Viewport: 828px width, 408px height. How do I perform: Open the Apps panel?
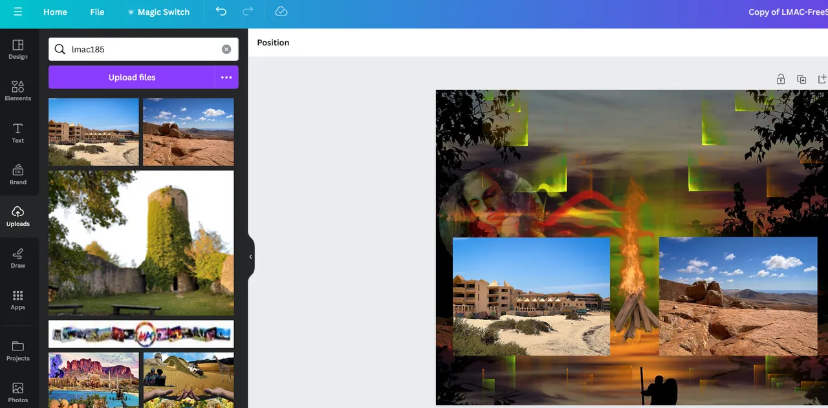(18, 300)
